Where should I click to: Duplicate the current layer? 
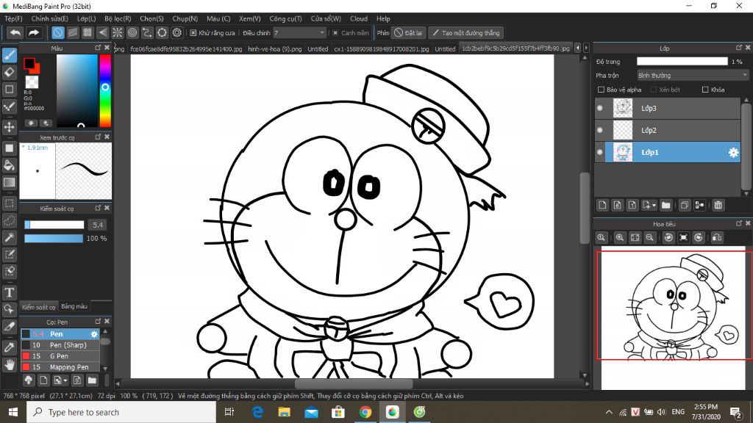coord(685,206)
